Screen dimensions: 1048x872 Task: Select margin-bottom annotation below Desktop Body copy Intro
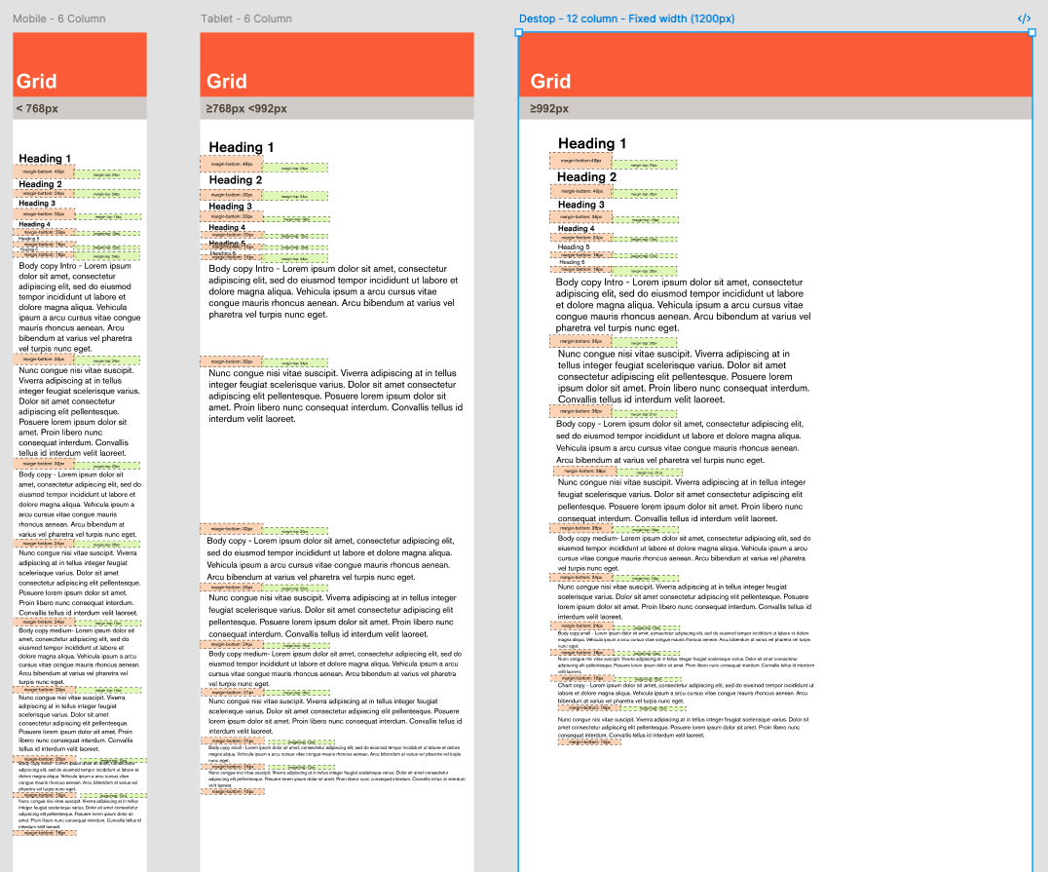tap(580, 341)
